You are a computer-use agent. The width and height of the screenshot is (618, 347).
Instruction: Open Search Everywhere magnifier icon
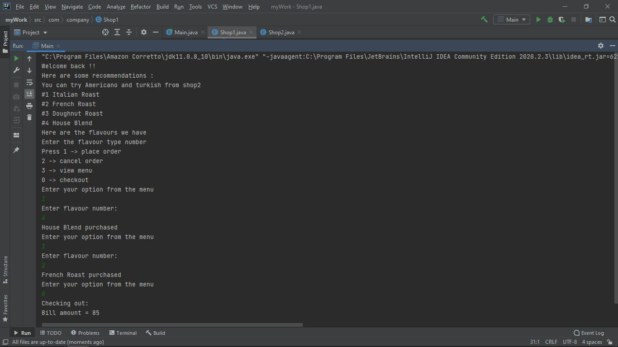click(x=613, y=19)
